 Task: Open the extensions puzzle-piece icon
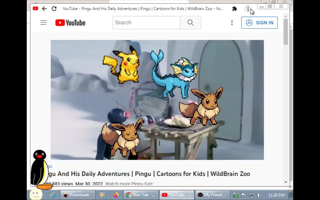pos(234,9)
